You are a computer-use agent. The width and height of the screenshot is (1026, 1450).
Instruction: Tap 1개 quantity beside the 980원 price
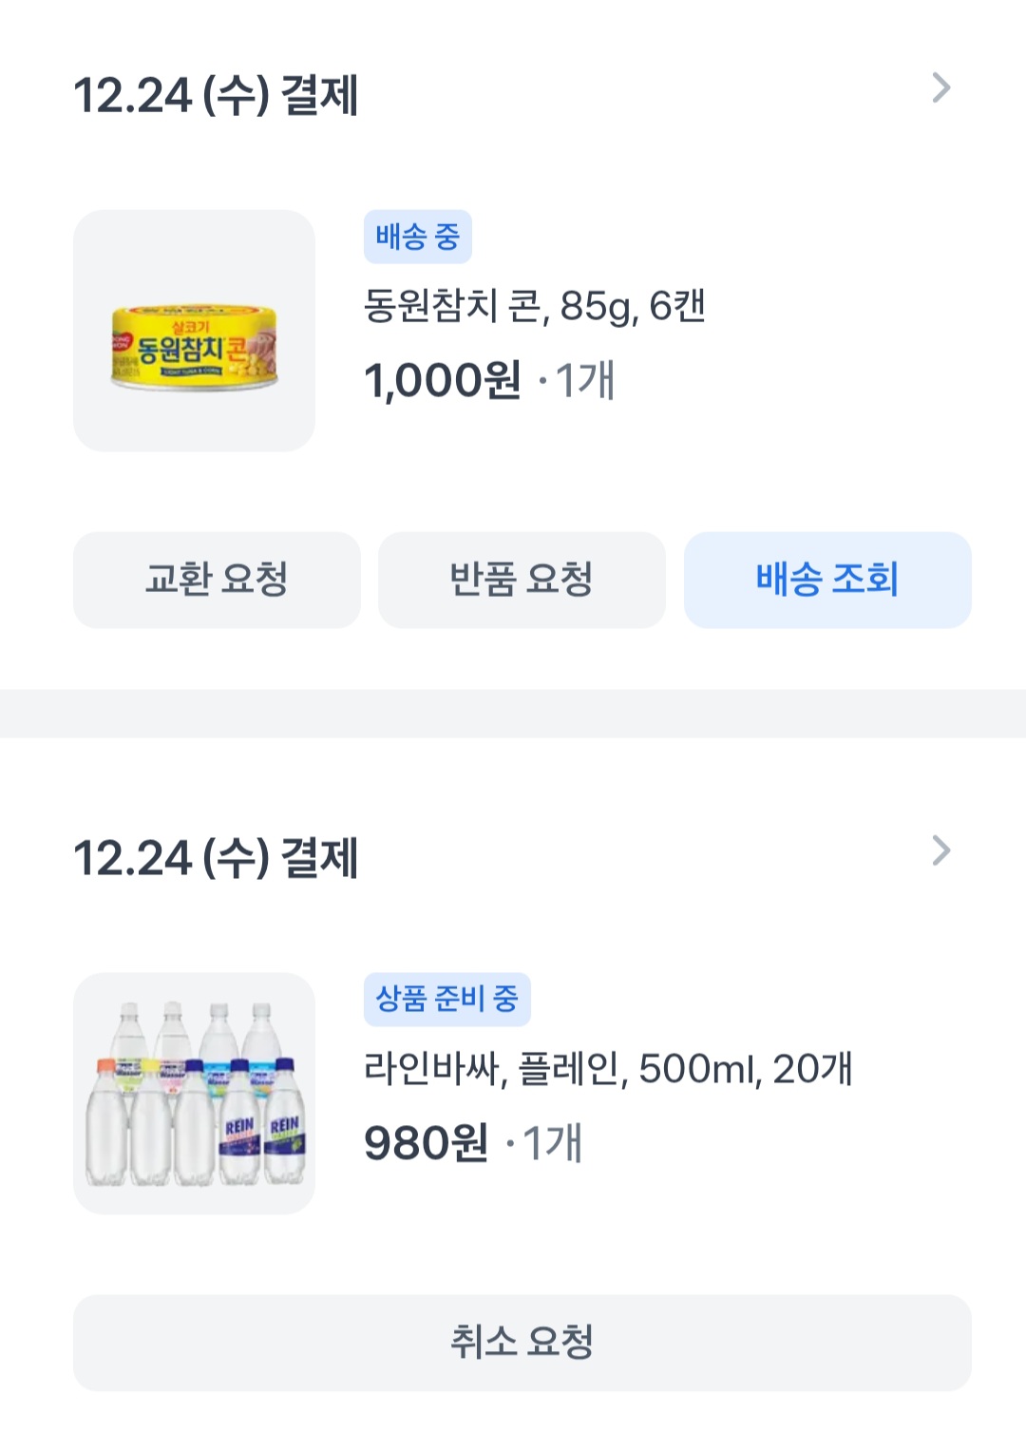(x=552, y=1143)
